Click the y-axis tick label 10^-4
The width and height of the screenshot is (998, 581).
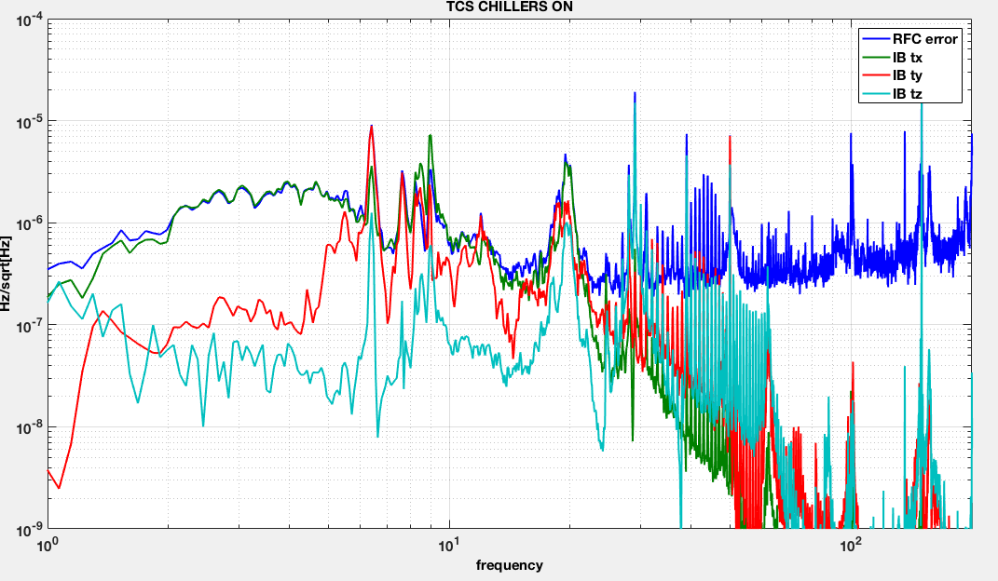click(x=29, y=21)
